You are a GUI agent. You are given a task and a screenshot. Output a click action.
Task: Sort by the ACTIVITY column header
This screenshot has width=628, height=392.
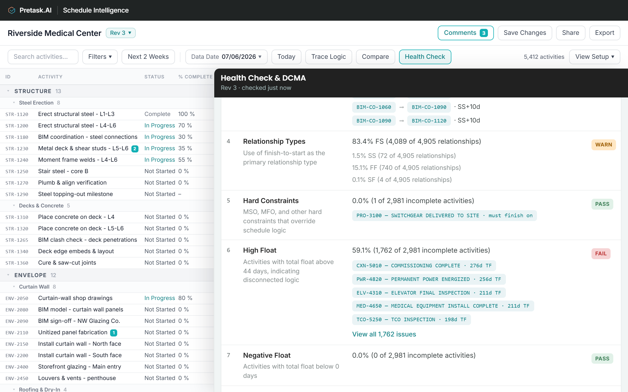pos(50,77)
